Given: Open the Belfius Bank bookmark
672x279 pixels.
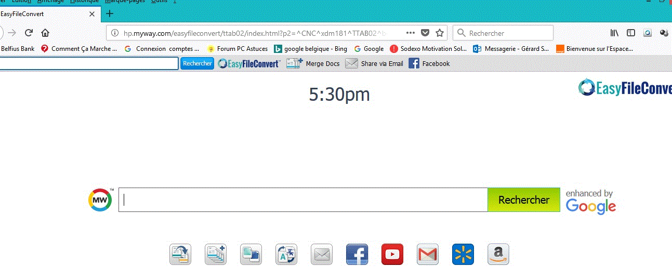Looking at the screenshot, I should point(17,49).
